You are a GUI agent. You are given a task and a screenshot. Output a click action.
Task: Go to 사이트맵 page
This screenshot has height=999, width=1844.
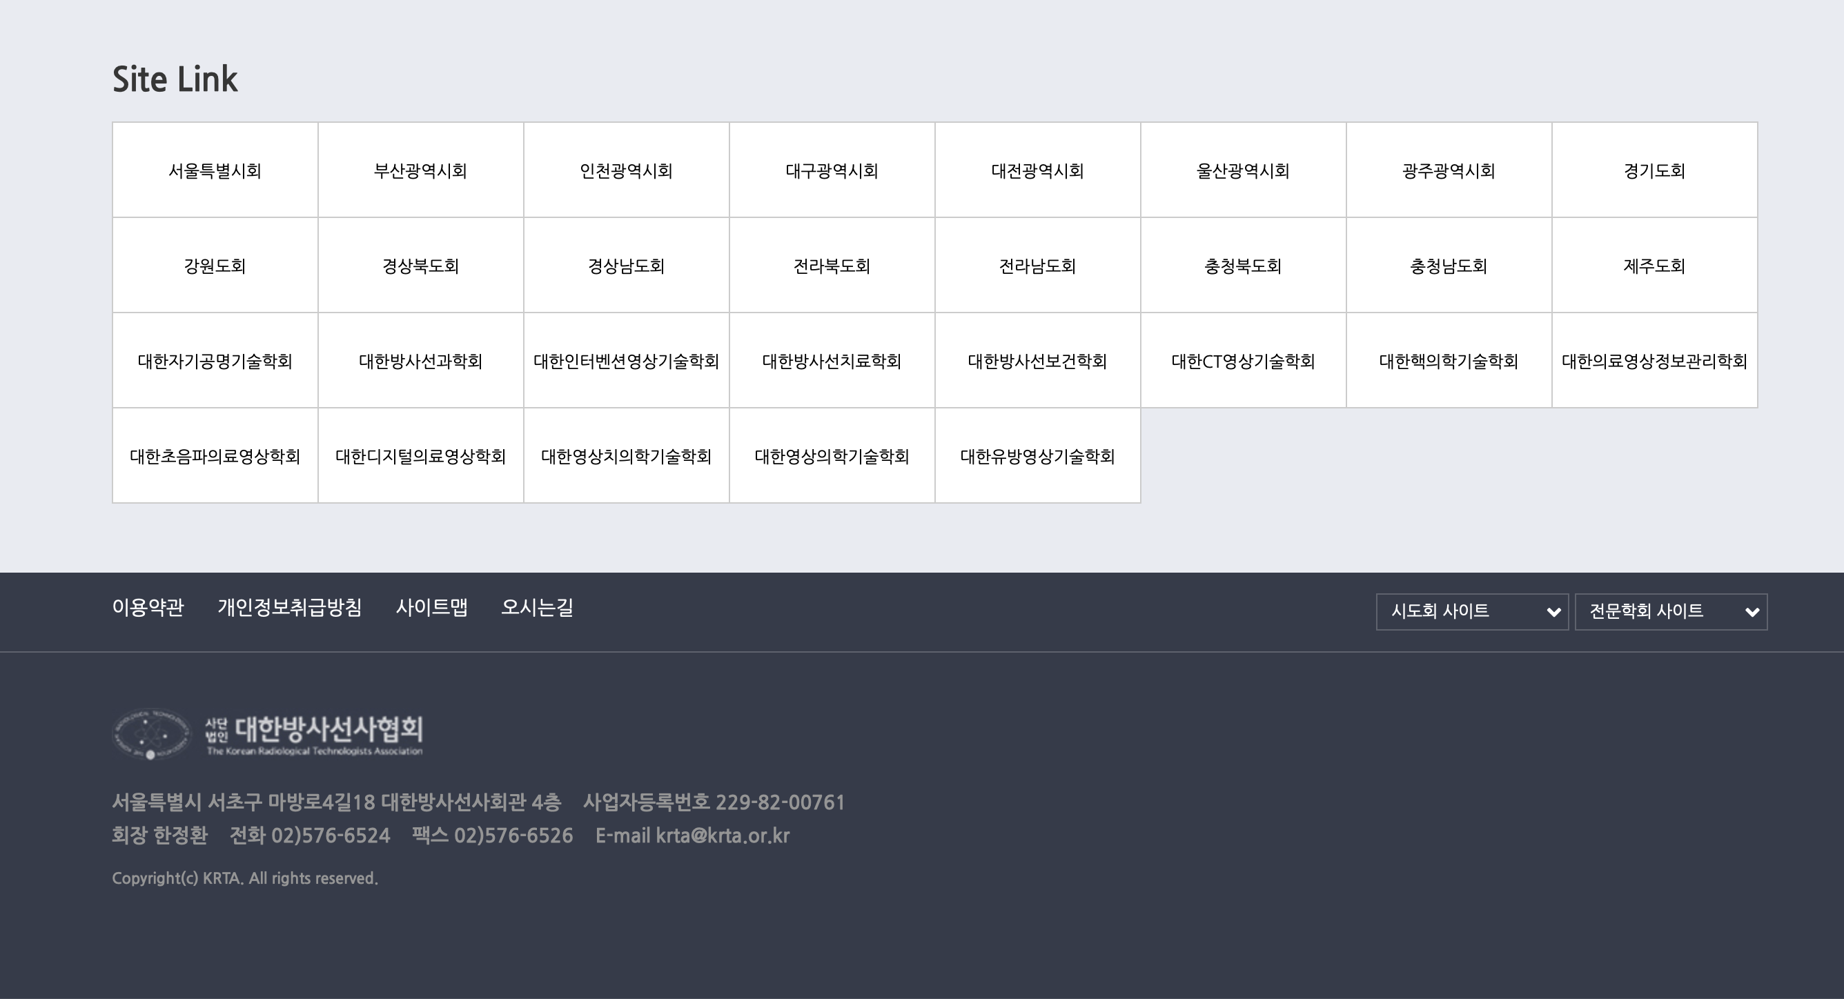coord(431,608)
